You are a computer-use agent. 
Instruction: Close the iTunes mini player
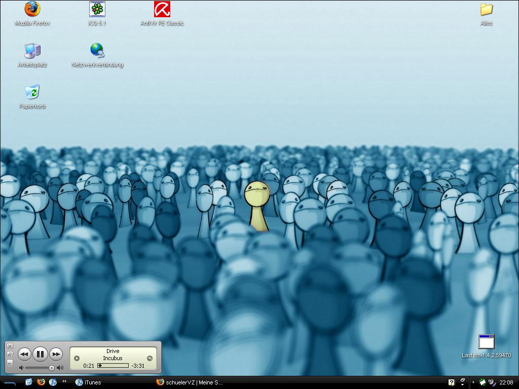point(10,346)
